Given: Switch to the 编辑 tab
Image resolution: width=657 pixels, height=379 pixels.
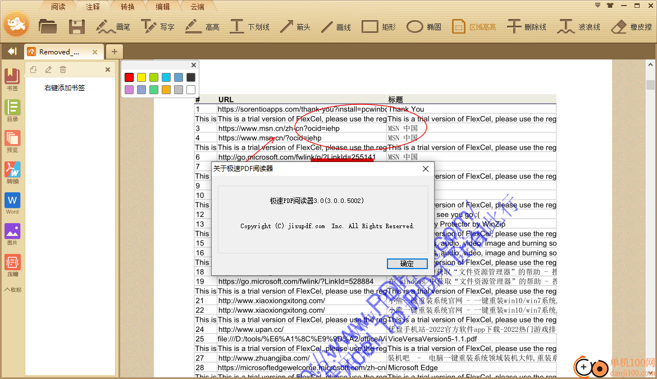Looking at the screenshot, I should pos(163,7).
